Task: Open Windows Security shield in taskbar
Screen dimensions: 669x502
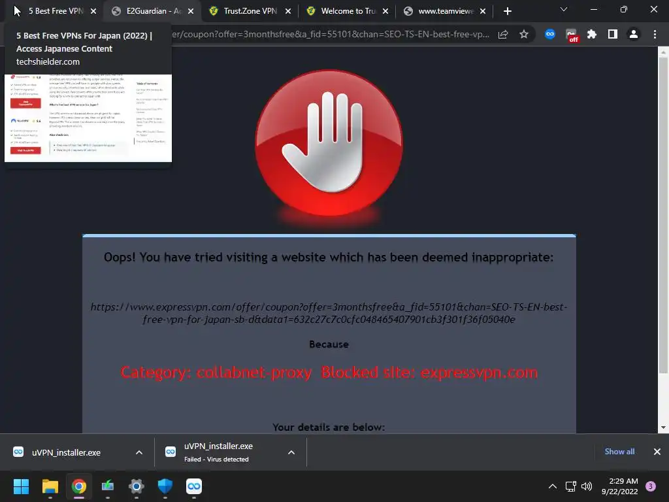Action: (165, 486)
